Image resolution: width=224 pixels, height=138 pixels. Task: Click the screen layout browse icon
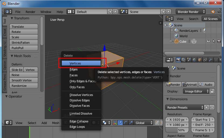pyautogui.click(x=71, y=12)
